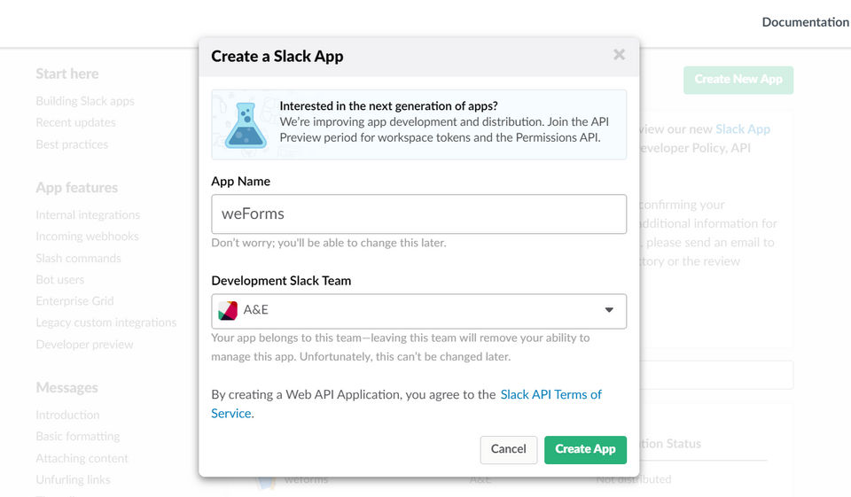Click the Slack App link in background page
This screenshot has width=851, height=497.
coord(743,129)
